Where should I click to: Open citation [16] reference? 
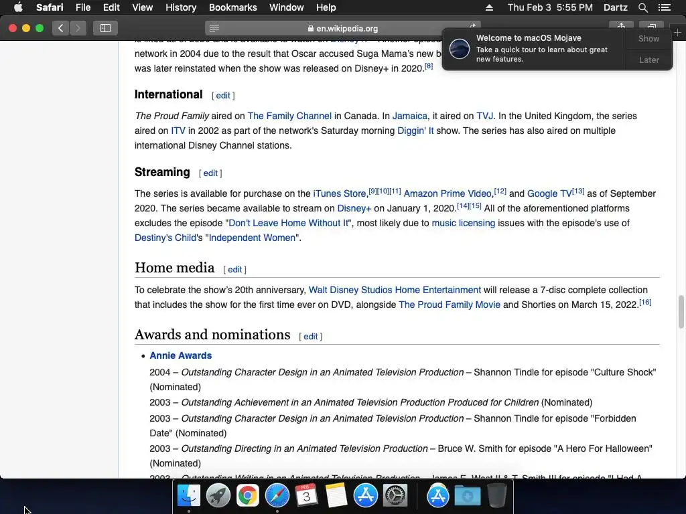[645, 302]
